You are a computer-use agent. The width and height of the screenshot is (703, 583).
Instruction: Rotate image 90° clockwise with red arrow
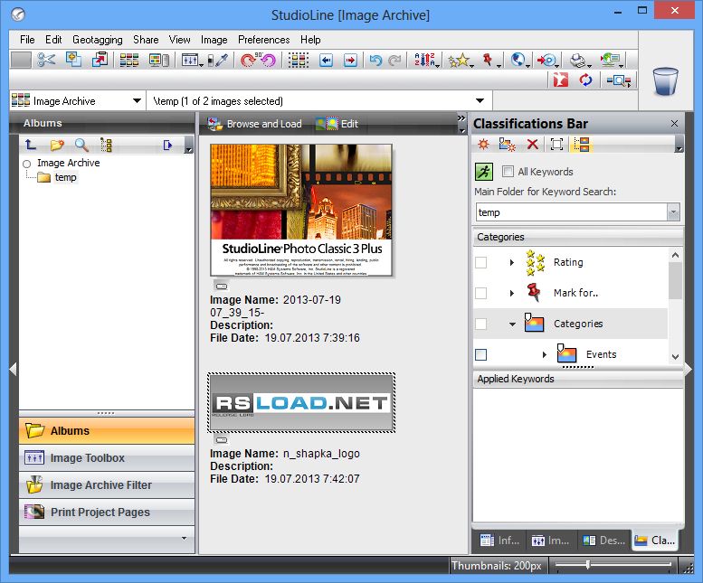tap(248, 60)
